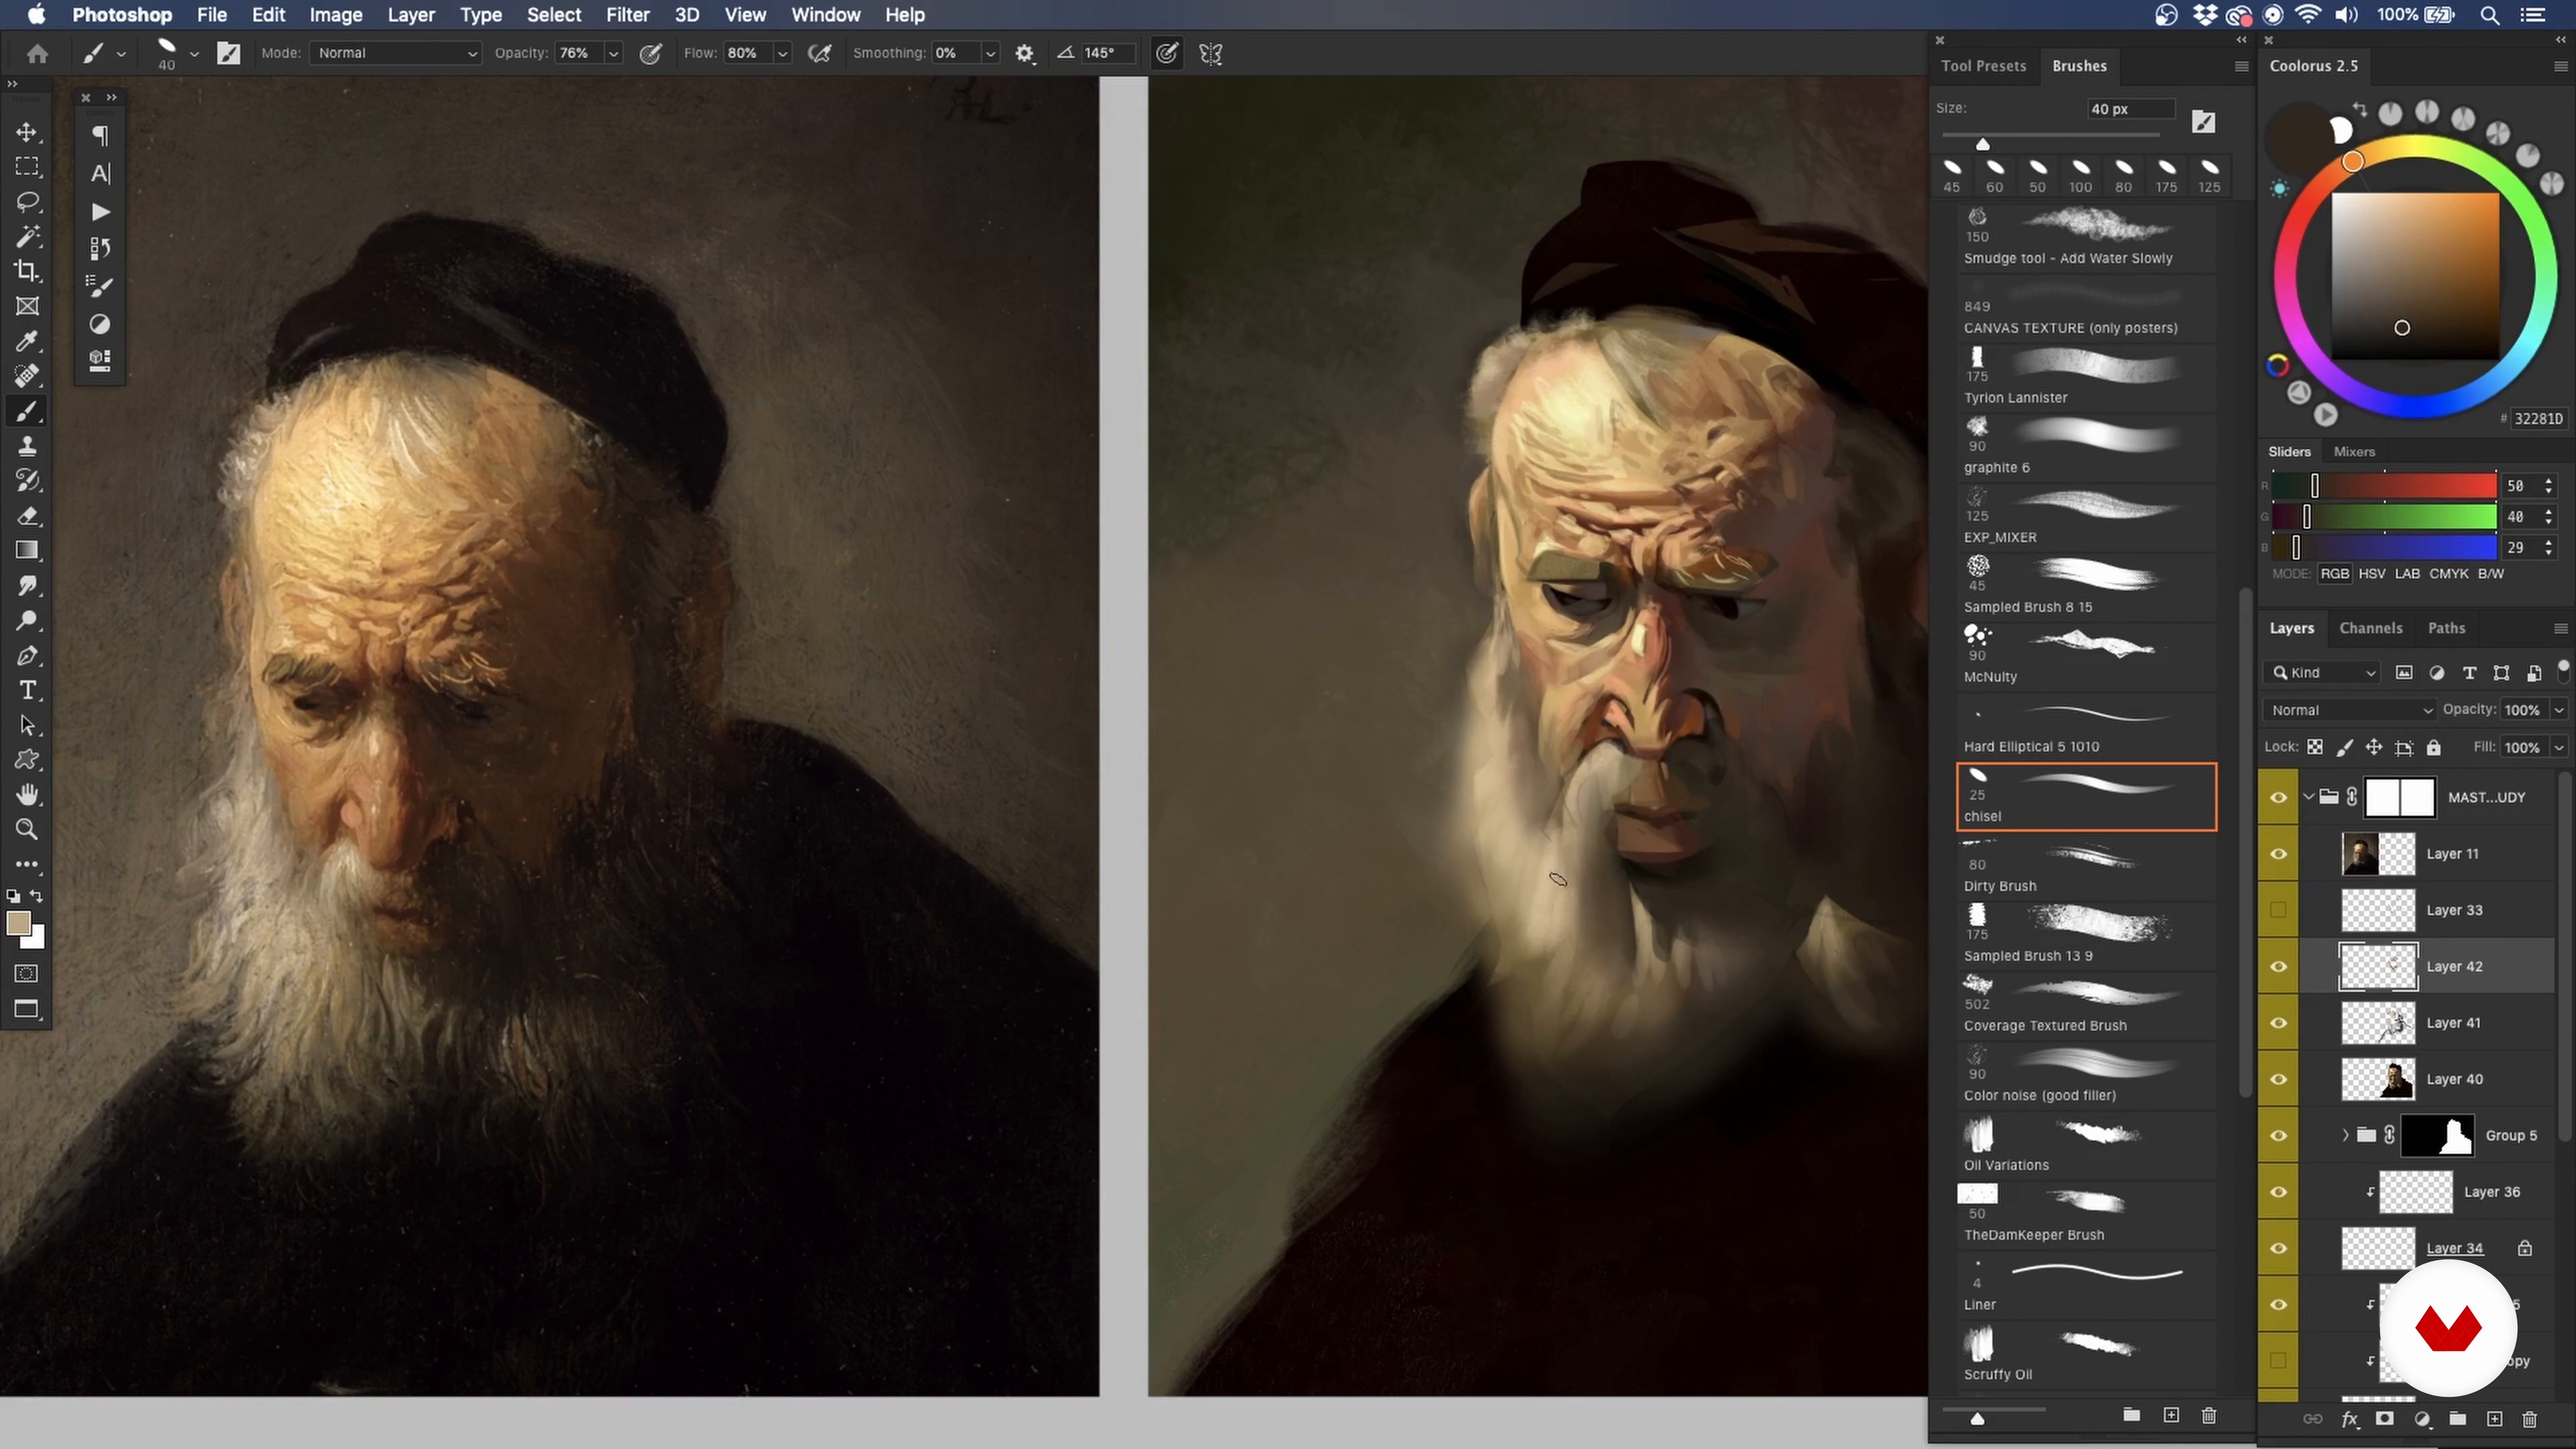This screenshot has height=1449, width=2576.
Task: Select the Hand tool
Action: pos(27,795)
